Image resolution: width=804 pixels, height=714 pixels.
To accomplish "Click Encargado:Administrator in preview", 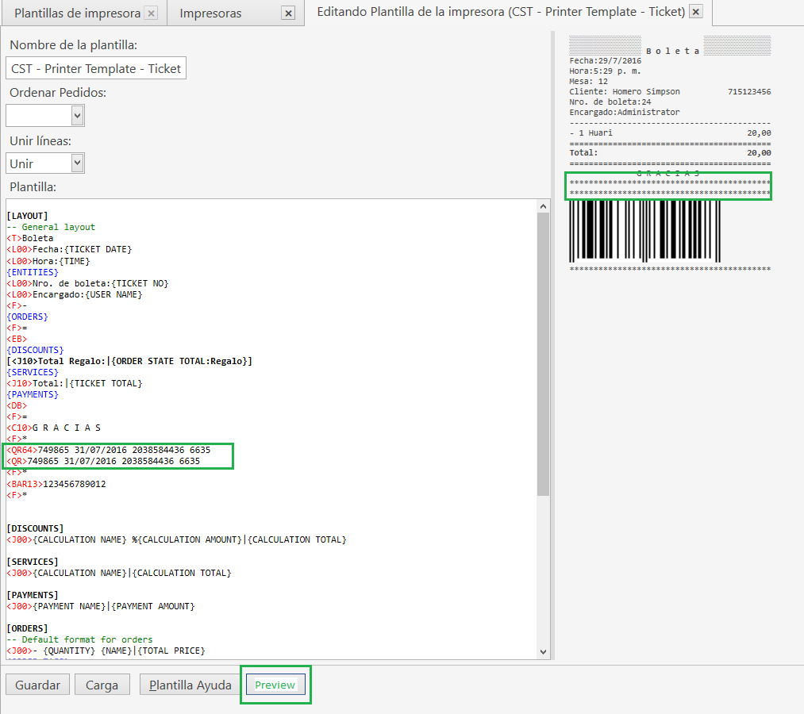I will [625, 112].
